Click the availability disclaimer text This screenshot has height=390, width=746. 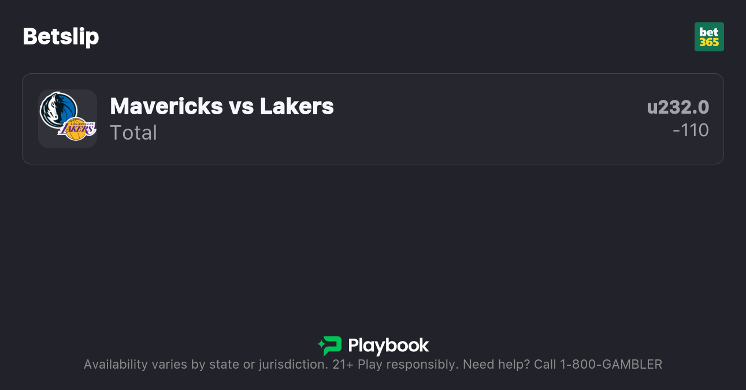tap(373, 364)
